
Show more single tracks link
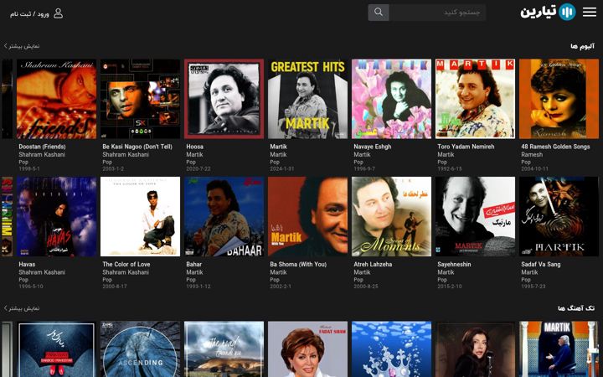[22, 308]
